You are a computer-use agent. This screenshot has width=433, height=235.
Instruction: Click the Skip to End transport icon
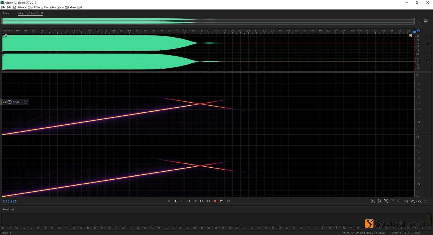coord(209,201)
